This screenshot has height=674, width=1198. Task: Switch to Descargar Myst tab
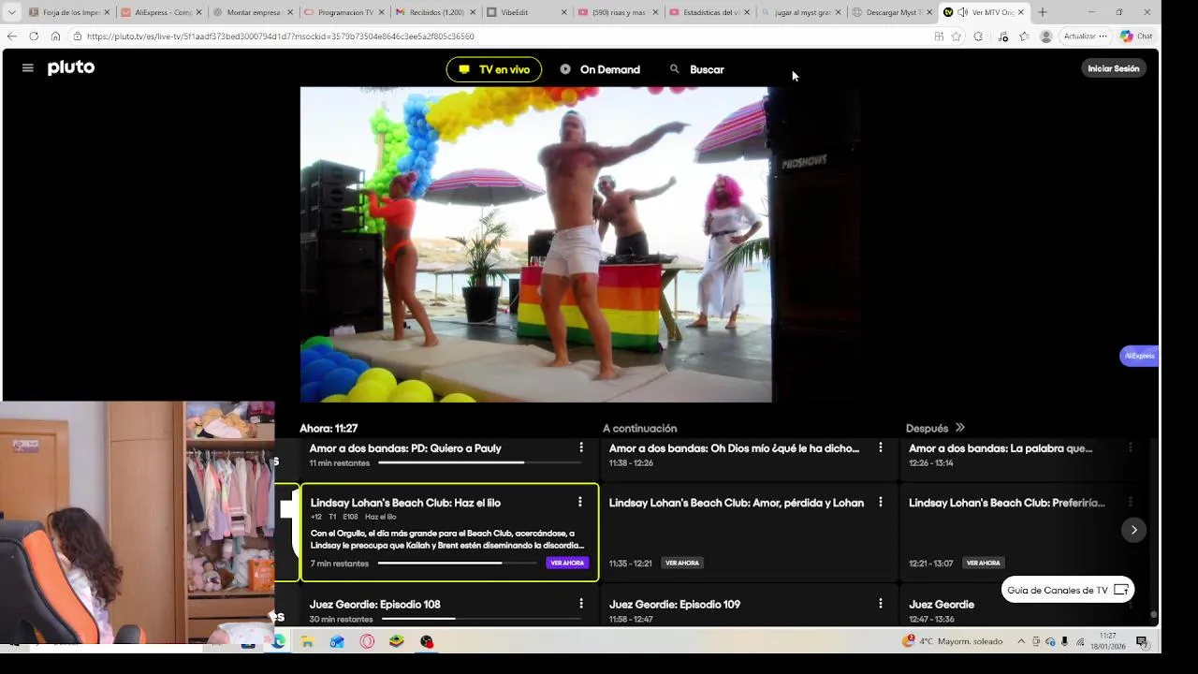click(x=891, y=12)
